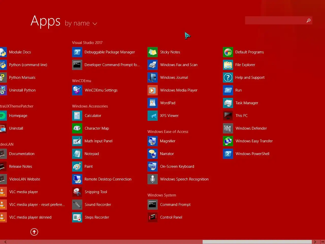
Task: Click the minus zoom button at scrollbar end
Action: pyautogui.click(x=322, y=242)
